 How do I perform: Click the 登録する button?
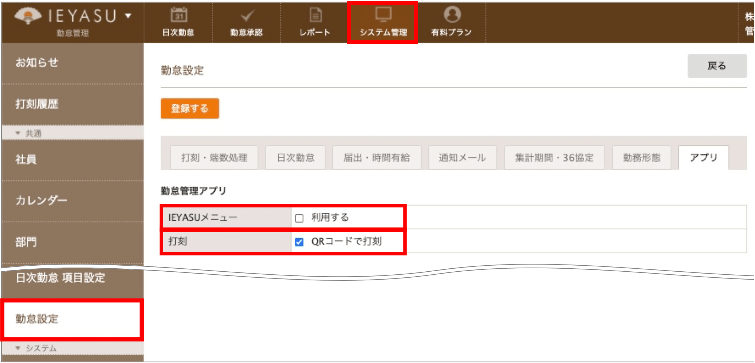190,109
